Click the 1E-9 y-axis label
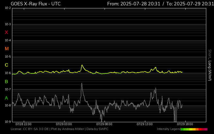214x134 pixels. 8,122
